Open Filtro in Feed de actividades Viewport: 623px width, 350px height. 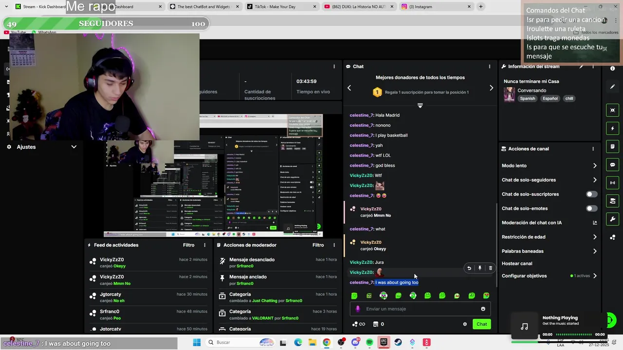(188, 245)
